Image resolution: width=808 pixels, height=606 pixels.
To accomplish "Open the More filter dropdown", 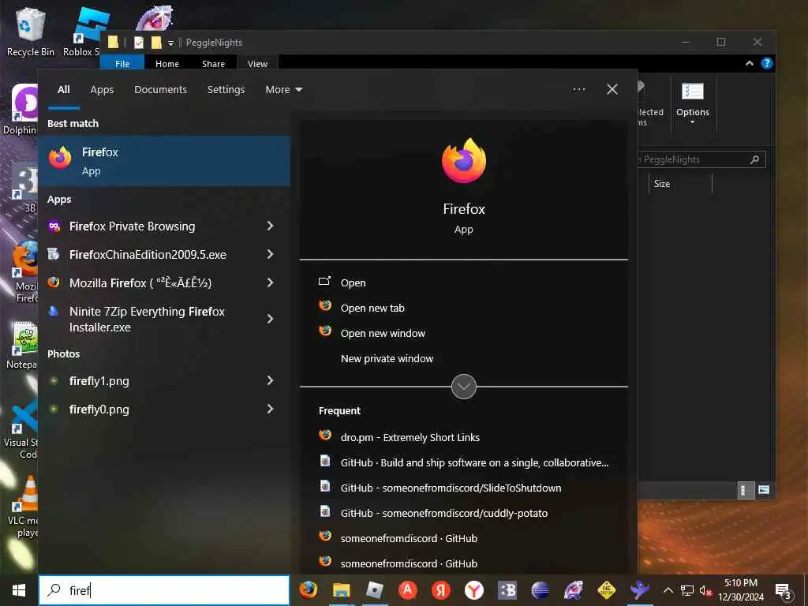I will pyautogui.click(x=283, y=90).
